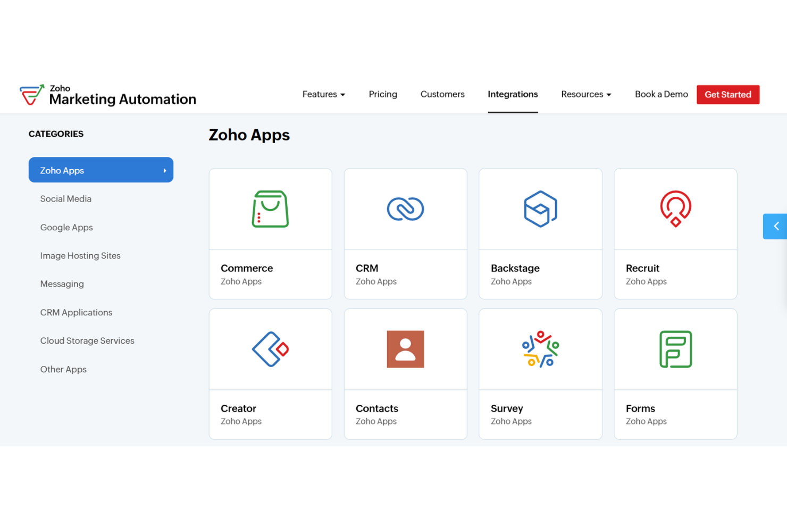Select the Social Media category
Image resolution: width=787 pixels, height=525 pixels.
coord(66,198)
